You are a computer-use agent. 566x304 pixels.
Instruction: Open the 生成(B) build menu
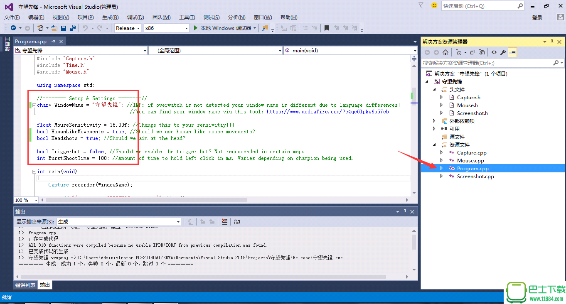[x=110, y=17]
